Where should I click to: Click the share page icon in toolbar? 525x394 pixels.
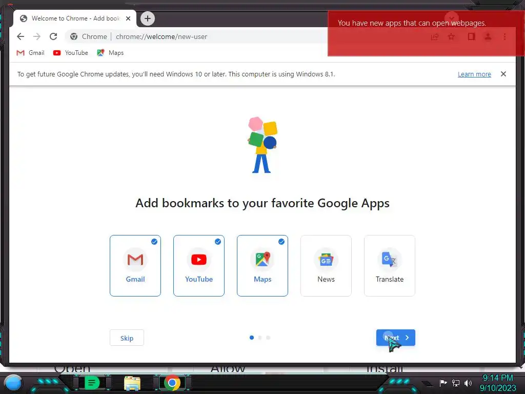click(435, 36)
